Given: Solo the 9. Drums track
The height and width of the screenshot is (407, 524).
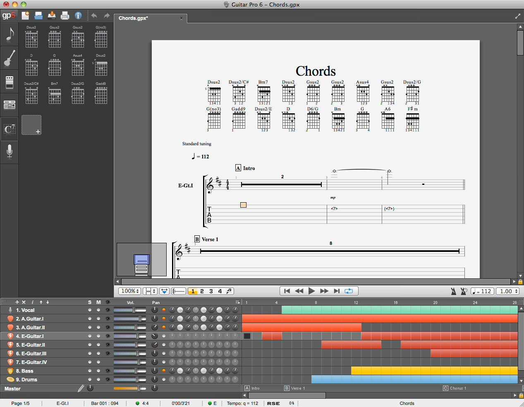Looking at the screenshot, I should 90,380.
